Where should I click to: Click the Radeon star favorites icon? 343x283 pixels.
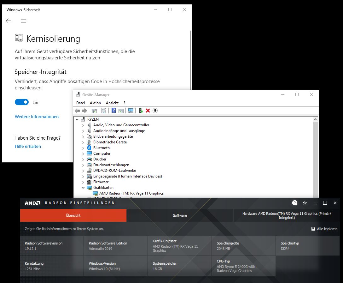(x=305, y=203)
